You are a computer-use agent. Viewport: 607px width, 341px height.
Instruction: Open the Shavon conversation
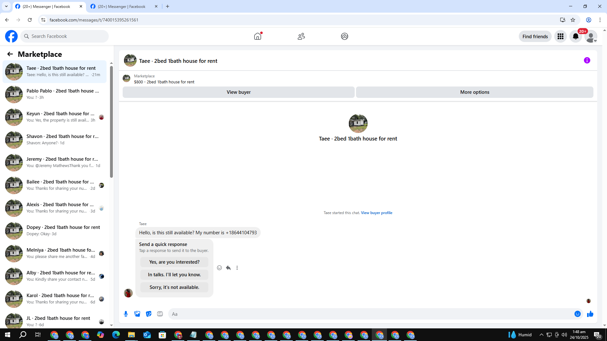coord(55,140)
